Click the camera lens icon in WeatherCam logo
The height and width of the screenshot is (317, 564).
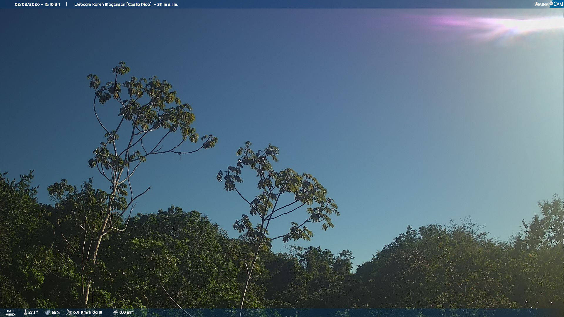[x=551, y=4]
